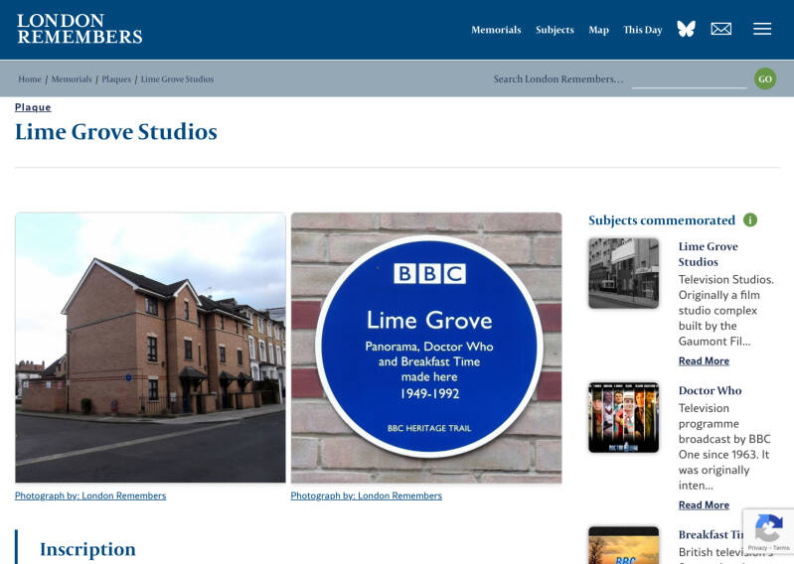Screen dimensions: 794x564
Task: Open the BBC blue plaque photograph
Action: point(426,348)
